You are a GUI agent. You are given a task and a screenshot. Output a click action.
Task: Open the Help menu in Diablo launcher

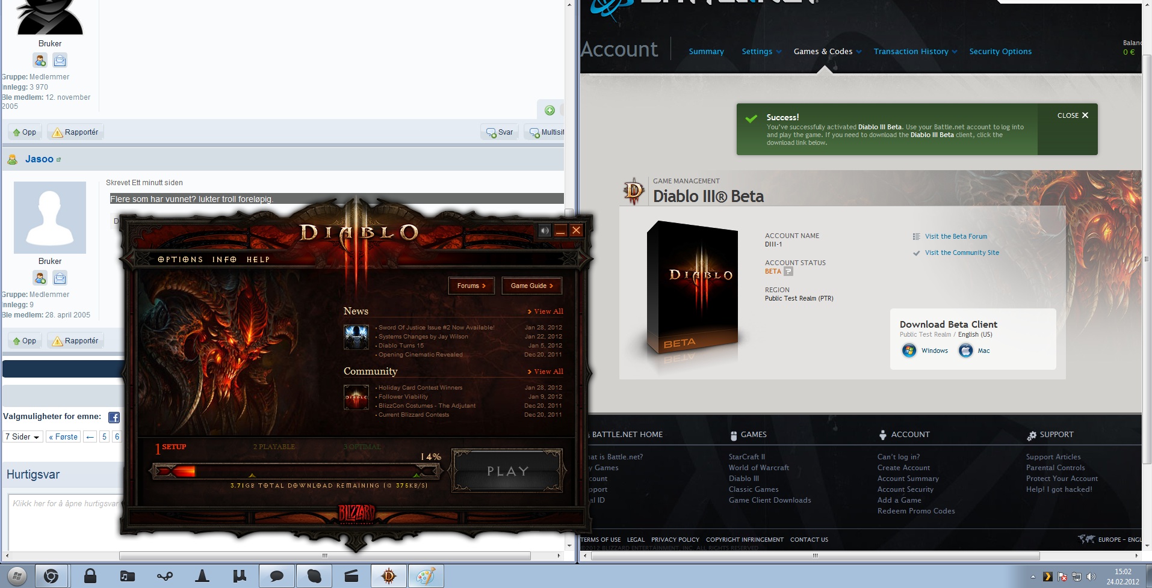point(258,260)
